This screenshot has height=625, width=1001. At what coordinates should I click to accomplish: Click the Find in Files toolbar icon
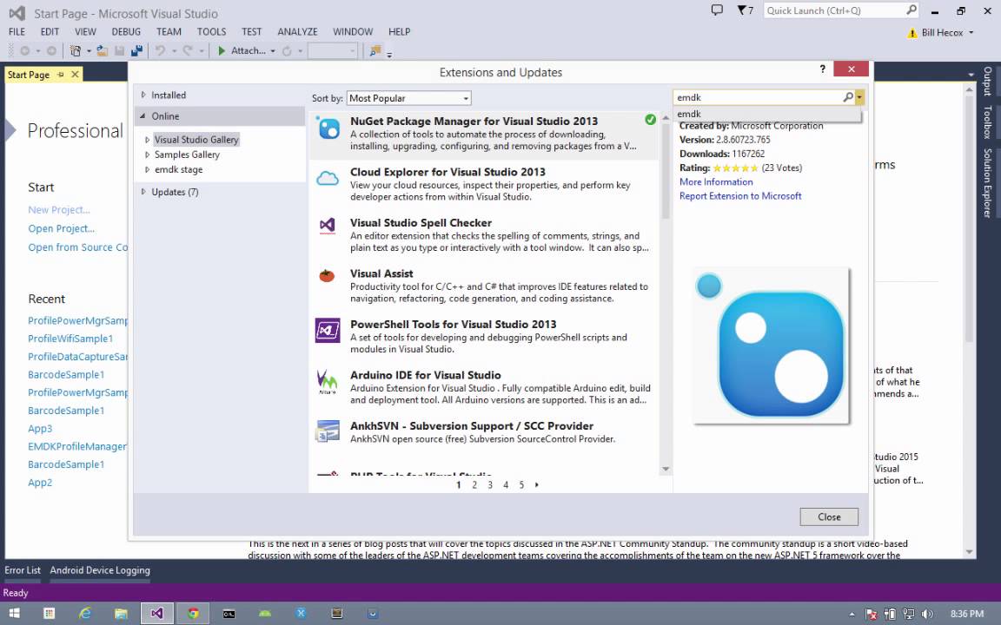coord(375,51)
